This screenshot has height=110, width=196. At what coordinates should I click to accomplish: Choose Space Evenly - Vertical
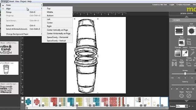(x=57, y=41)
